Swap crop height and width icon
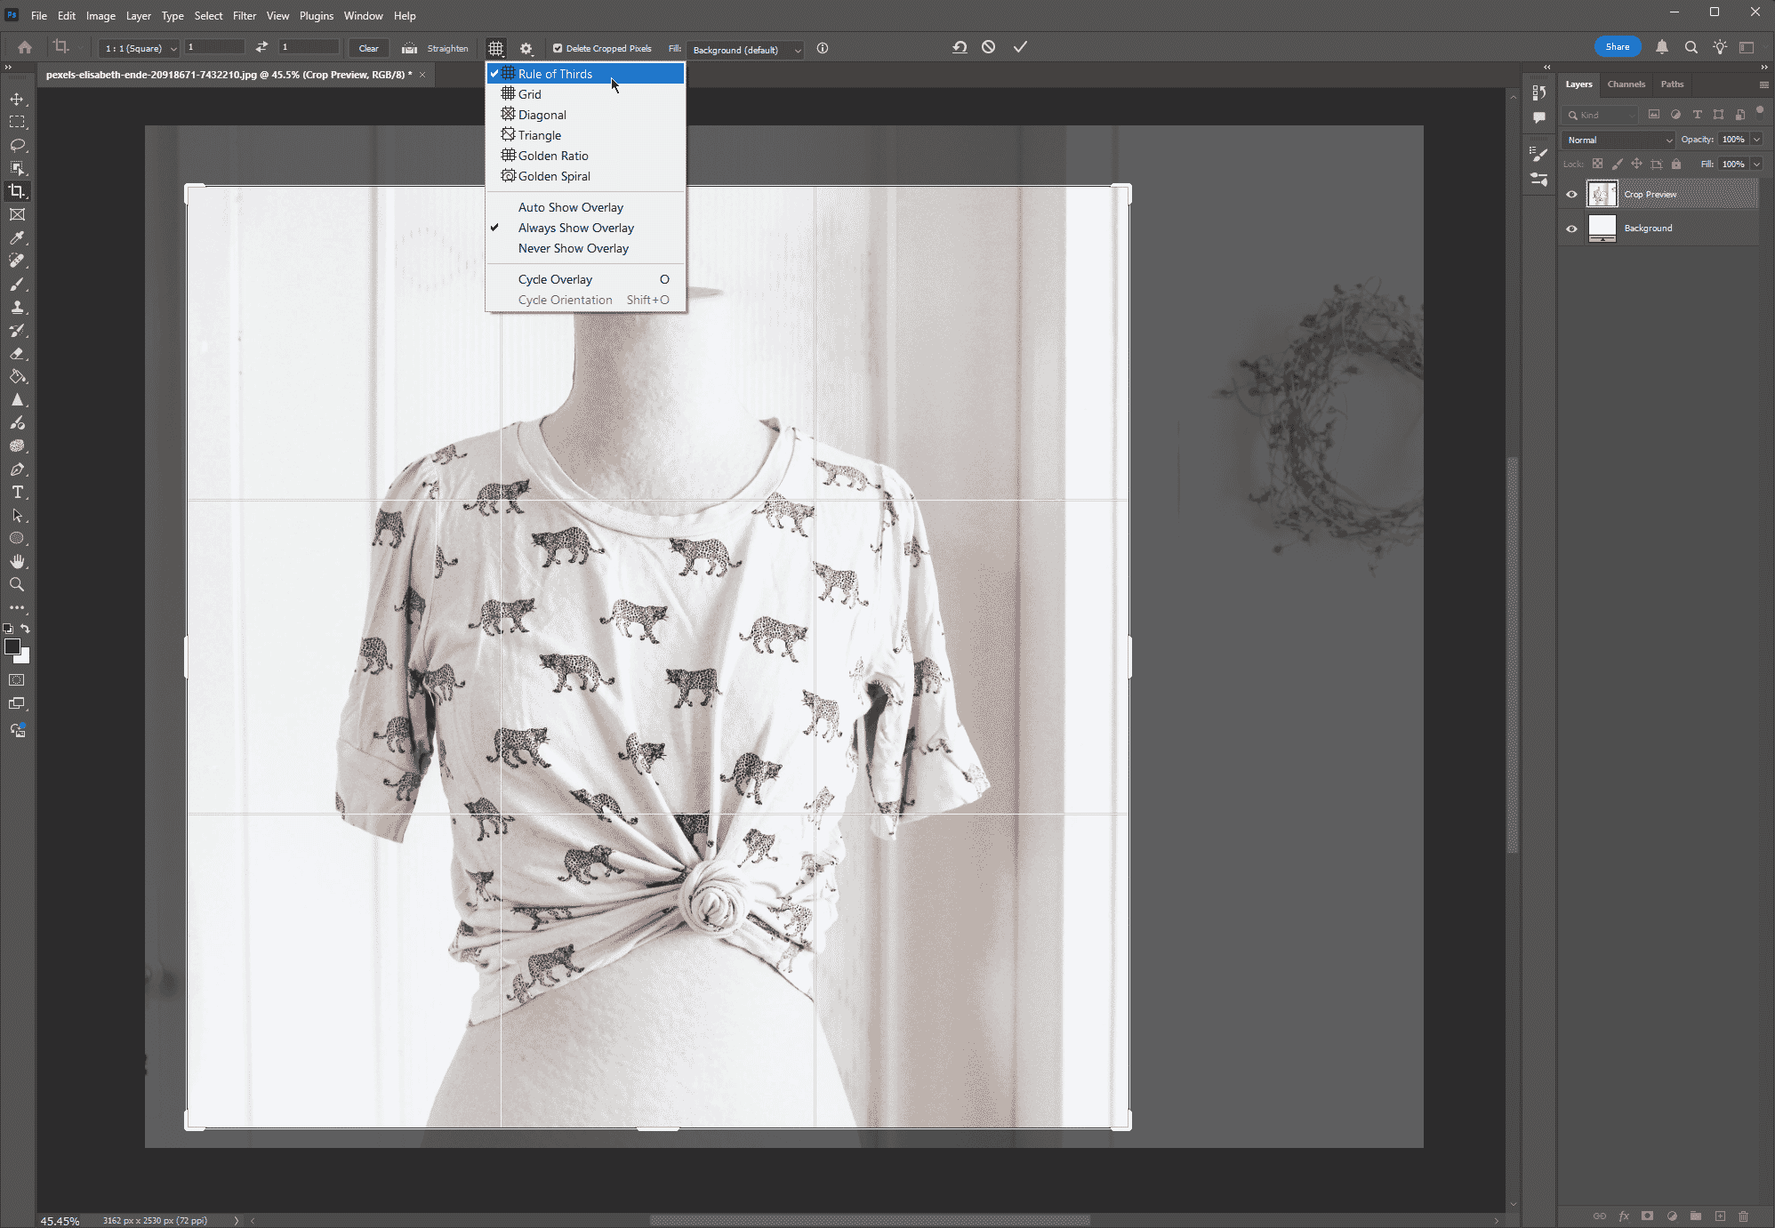Image resolution: width=1775 pixels, height=1228 pixels. tap(261, 47)
